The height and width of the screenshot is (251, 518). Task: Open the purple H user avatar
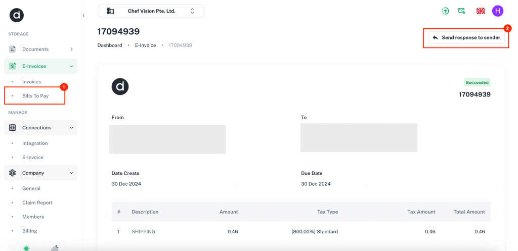pos(498,11)
